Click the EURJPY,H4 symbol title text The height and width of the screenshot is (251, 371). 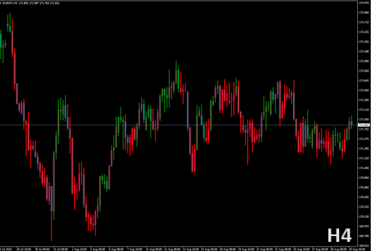coord(10,3)
